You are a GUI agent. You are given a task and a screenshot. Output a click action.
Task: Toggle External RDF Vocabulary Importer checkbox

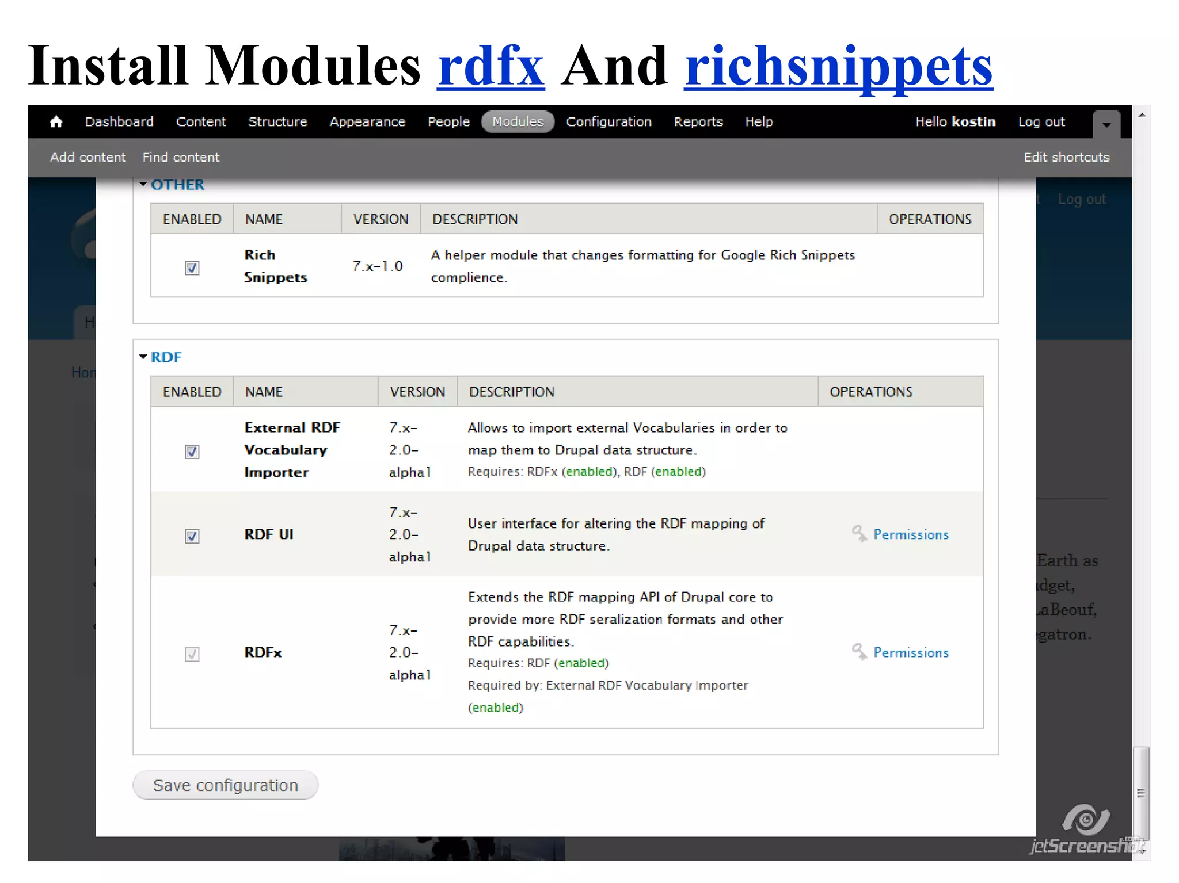coord(192,451)
